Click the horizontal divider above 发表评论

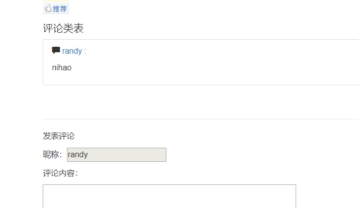pos(201,120)
